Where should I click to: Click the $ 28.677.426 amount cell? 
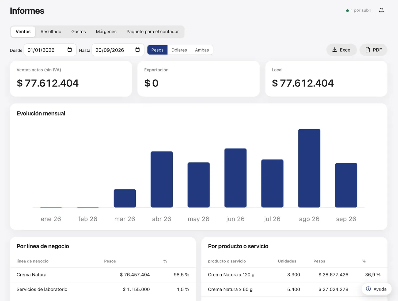point(333,275)
